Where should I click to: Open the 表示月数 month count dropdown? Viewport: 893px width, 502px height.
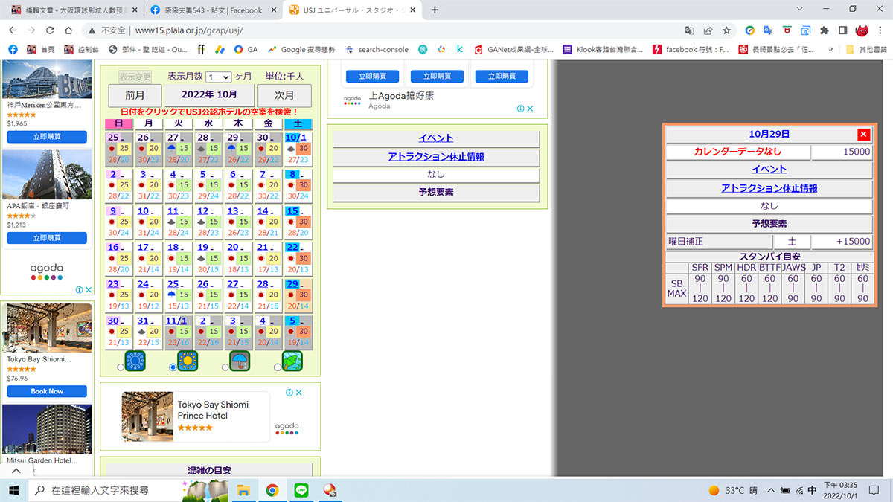coord(219,77)
